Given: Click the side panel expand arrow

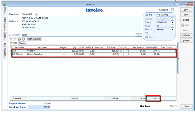Looking at the screenshot, I should click(x=178, y=58).
